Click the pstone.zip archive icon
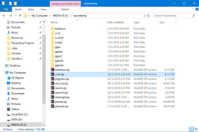Viewport: 199px width, 132px height. (x=52, y=102)
